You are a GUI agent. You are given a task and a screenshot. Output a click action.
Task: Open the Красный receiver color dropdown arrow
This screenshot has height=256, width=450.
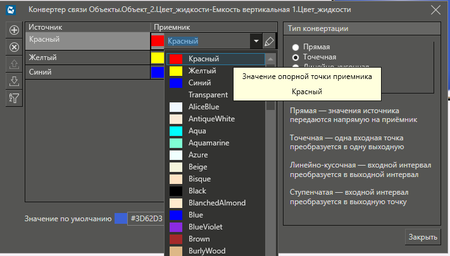tap(256, 41)
